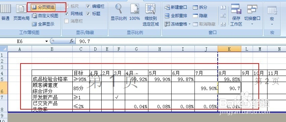Click Arrange All (全部重排)
Image resolution: width=286 pixels, height=122 pixels.
click(x=176, y=16)
